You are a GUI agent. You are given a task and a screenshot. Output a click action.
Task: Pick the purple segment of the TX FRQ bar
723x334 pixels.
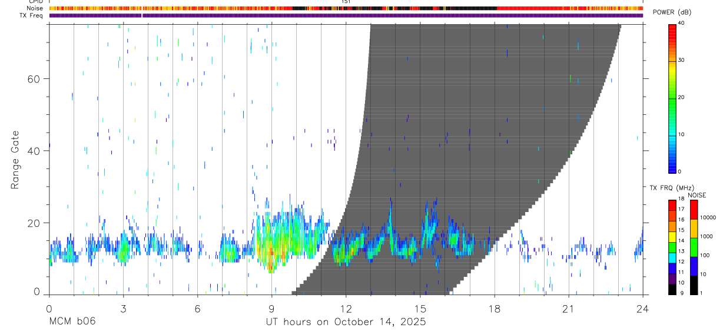[672, 277]
